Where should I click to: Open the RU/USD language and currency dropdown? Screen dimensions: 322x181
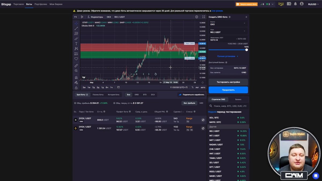pos(313,4)
